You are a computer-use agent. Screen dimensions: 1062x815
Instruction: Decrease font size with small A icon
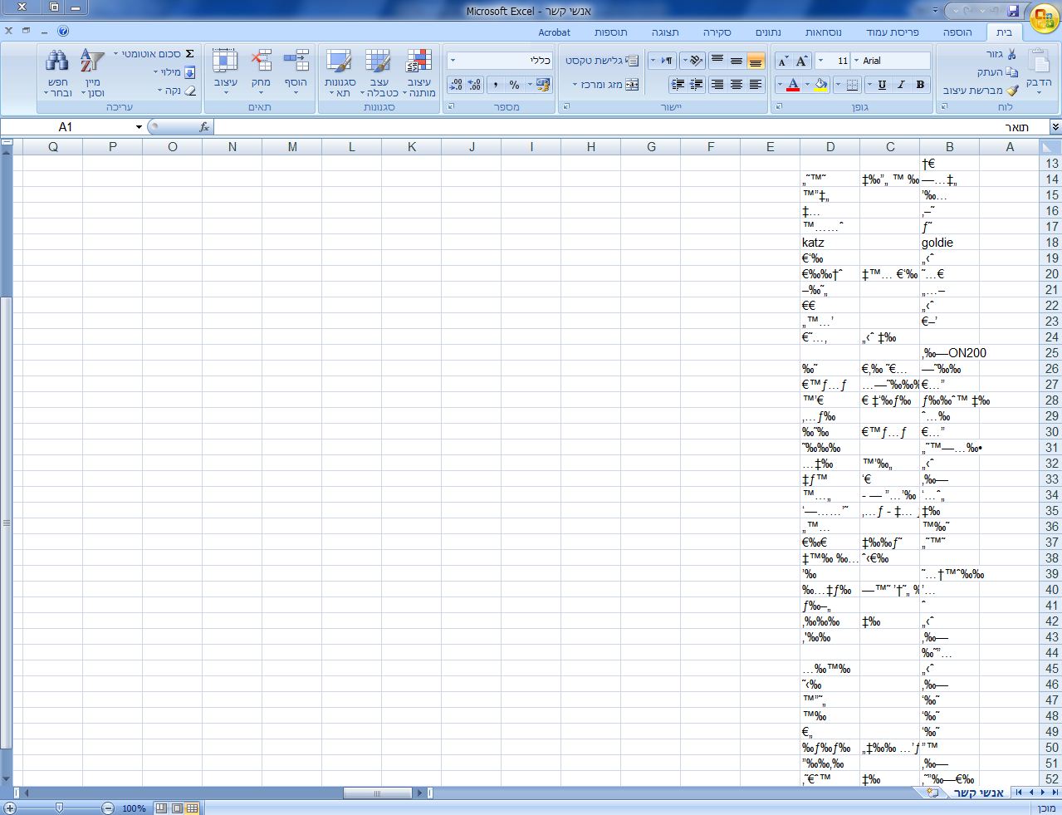(783, 61)
